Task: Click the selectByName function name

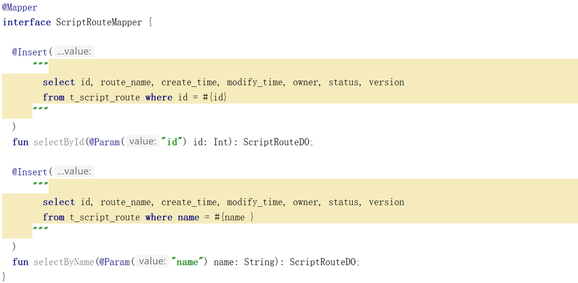Action: [x=64, y=262]
